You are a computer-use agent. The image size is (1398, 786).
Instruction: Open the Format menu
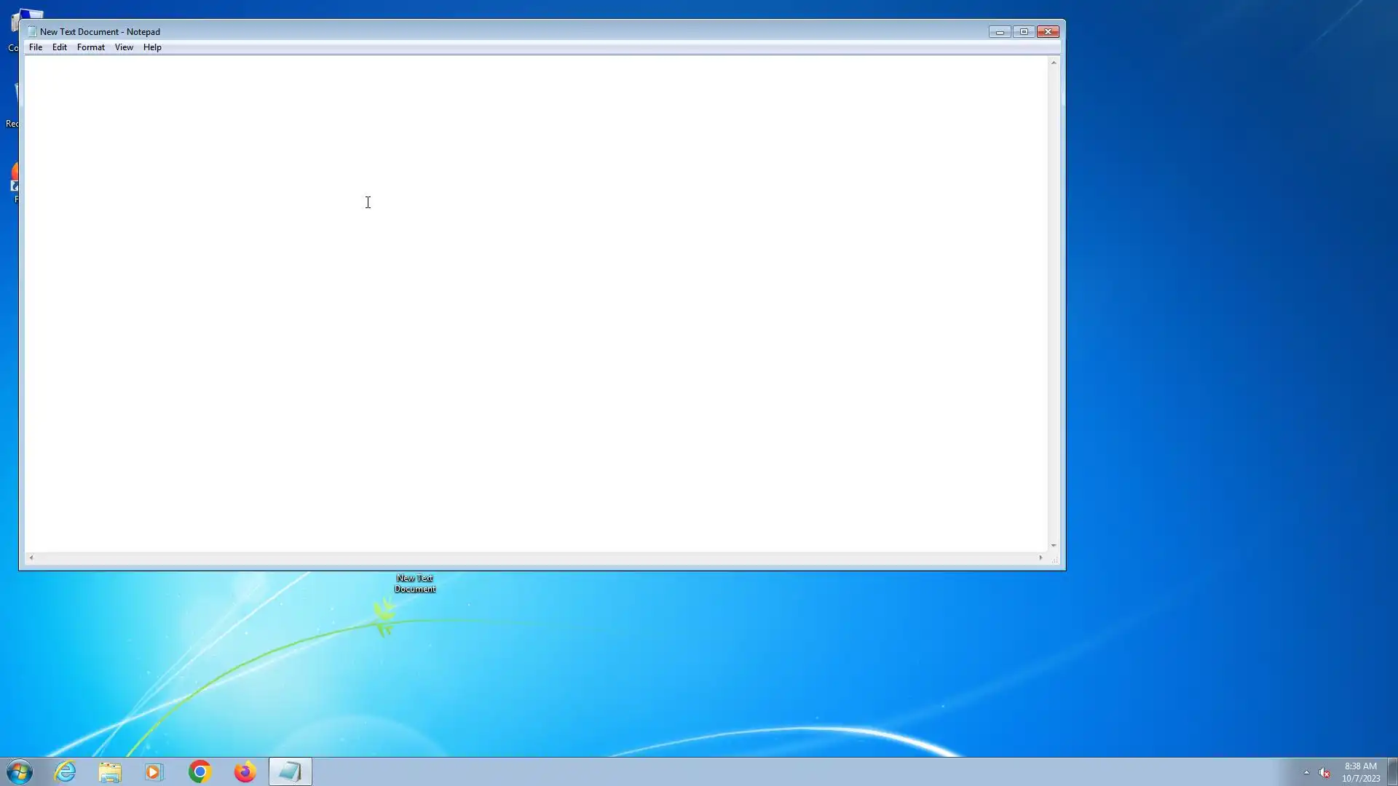pyautogui.click(x=91, y=47)
